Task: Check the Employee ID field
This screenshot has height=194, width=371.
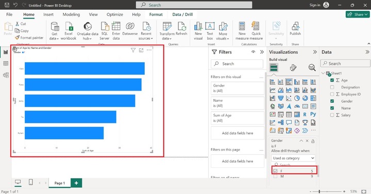Action: click(332, 94)
